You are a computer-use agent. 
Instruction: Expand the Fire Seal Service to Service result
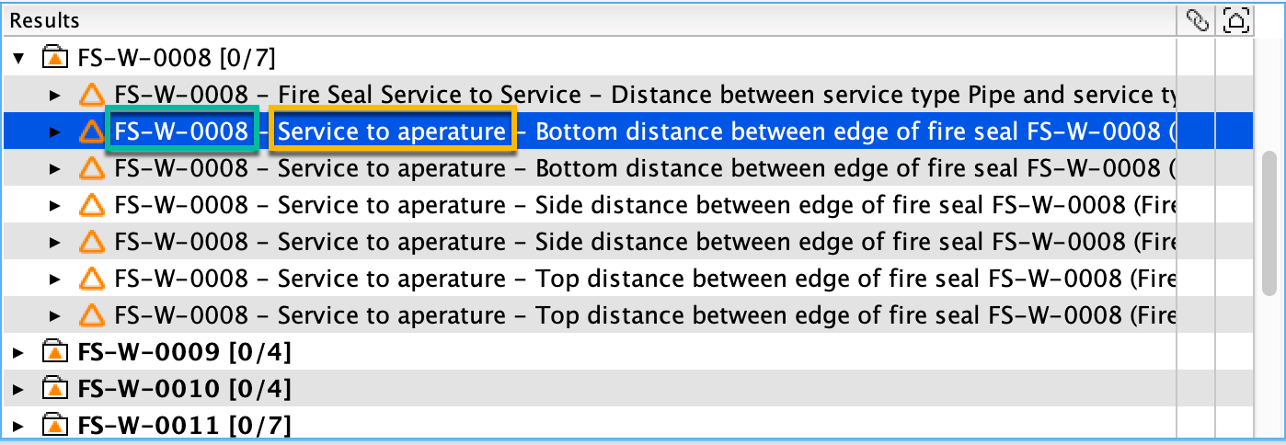coord(55,95)
